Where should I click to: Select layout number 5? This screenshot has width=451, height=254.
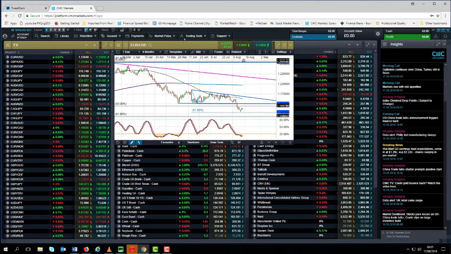(63, 30)
